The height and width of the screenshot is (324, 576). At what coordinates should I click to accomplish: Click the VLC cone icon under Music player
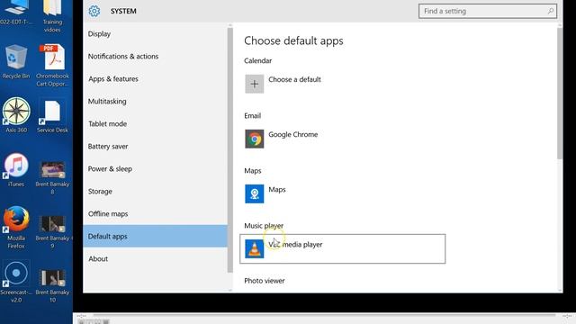tap(254, 248)
